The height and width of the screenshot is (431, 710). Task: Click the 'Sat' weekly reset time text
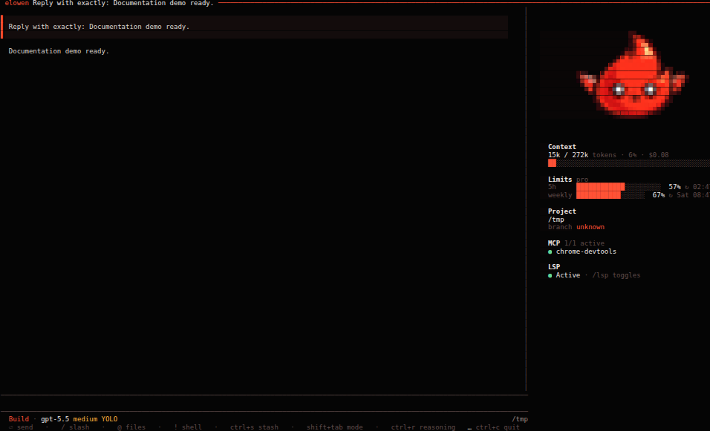(683, 195)
